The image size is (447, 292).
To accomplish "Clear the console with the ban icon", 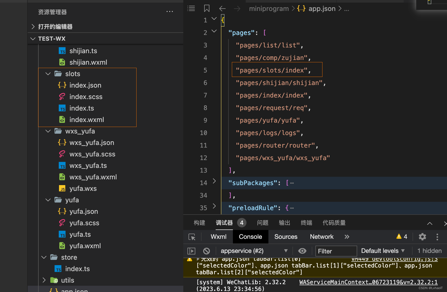I will pyautogui.click(x=207, y=251).
